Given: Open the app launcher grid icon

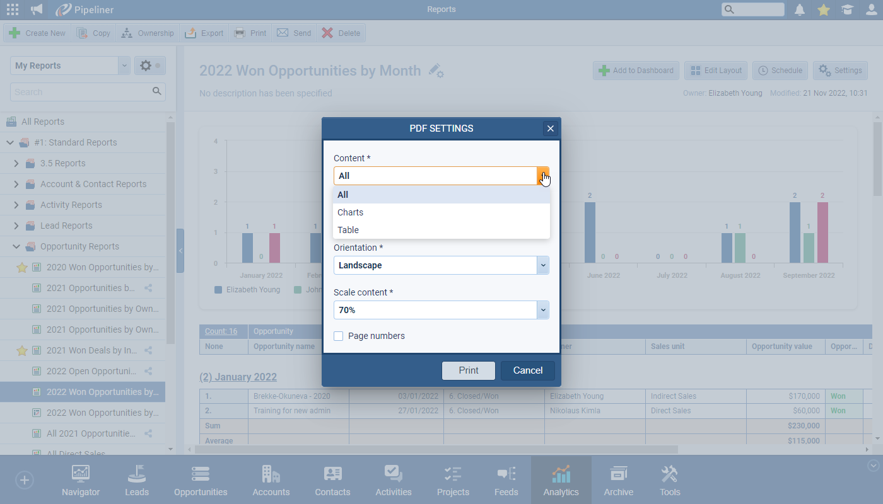Looking at the screenshot, I should [x=11, y=9].
